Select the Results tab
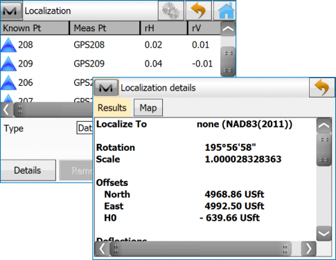Screen dimensions: 336x260 click(112, 108)
